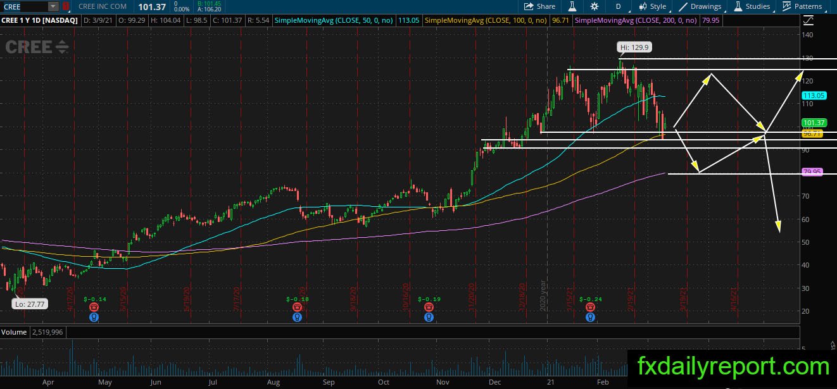Viewport: 837px width, 389px height.
Task: Open the Studies menu
Action: (752, 6)
